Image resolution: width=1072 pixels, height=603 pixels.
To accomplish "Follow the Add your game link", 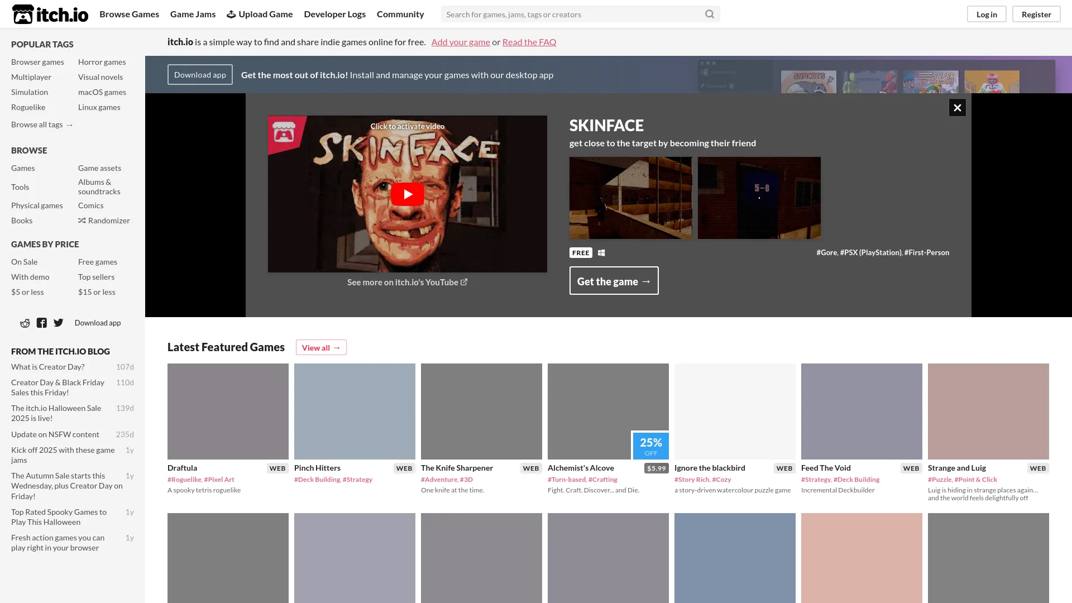I will point(461,42).
